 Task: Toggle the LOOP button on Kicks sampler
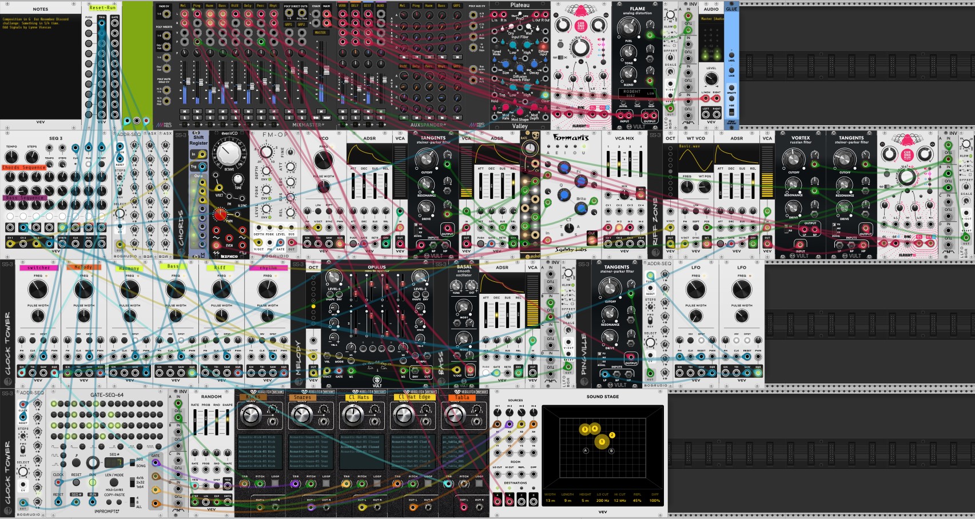[276, 484]
